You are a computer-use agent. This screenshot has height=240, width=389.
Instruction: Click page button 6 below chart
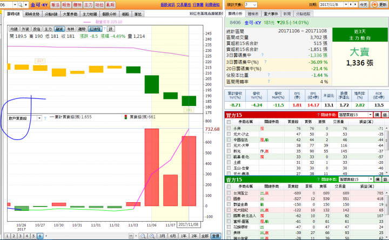[40, 236]
